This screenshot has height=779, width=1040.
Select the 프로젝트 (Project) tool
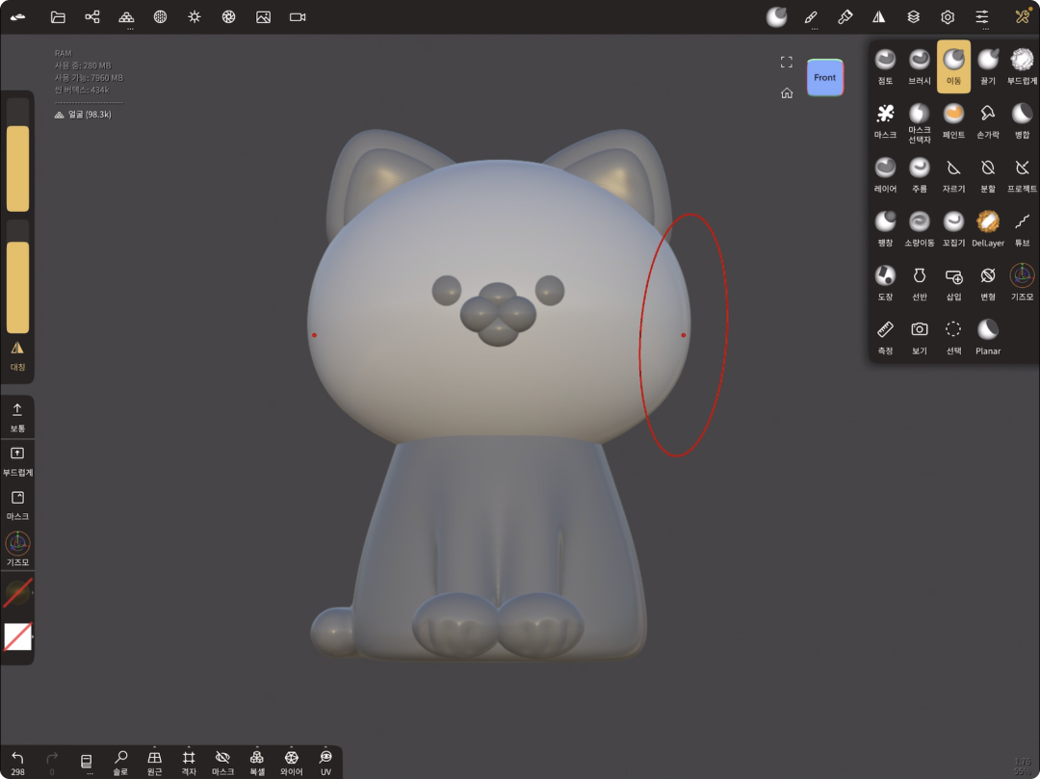(x=1022, y=175)
